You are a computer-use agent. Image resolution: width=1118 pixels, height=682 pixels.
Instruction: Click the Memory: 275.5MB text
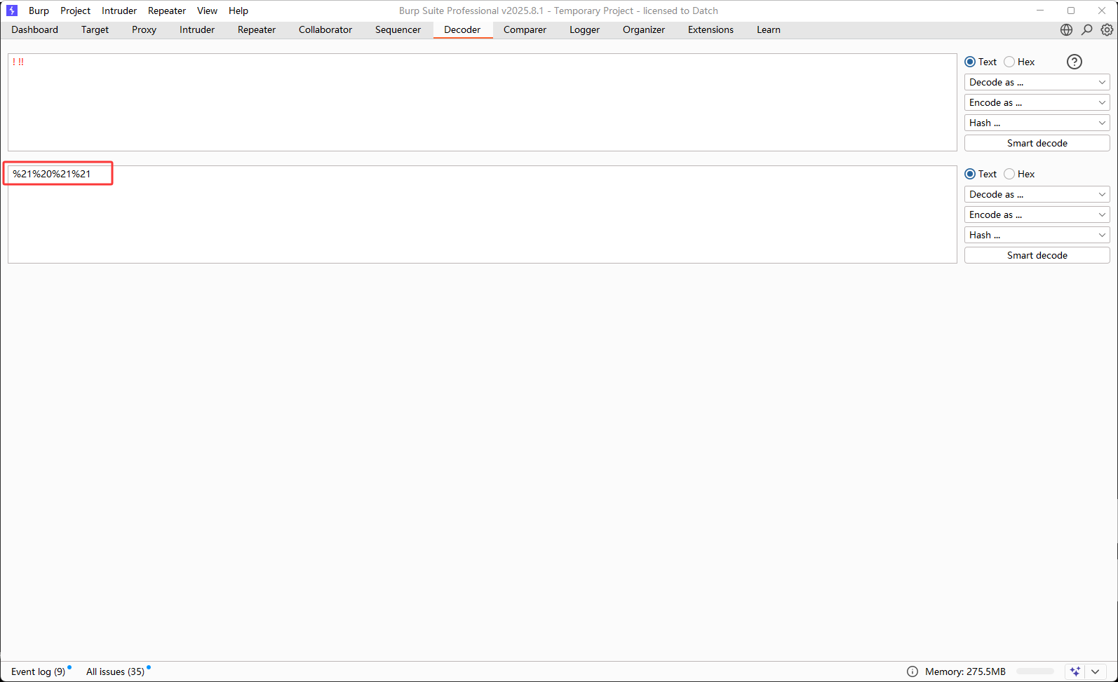(x=965, y=671)
